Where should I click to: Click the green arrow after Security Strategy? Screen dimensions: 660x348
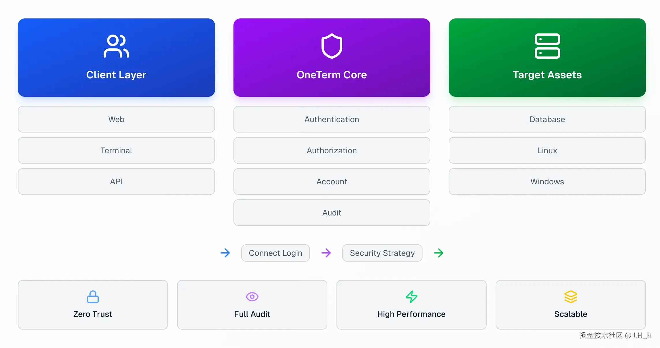[439, 253]
